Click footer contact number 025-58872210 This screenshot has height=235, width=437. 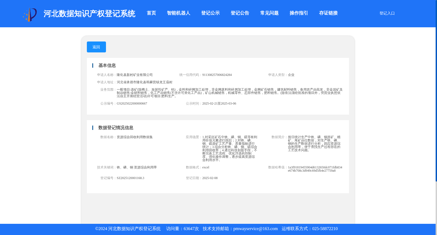325,229
